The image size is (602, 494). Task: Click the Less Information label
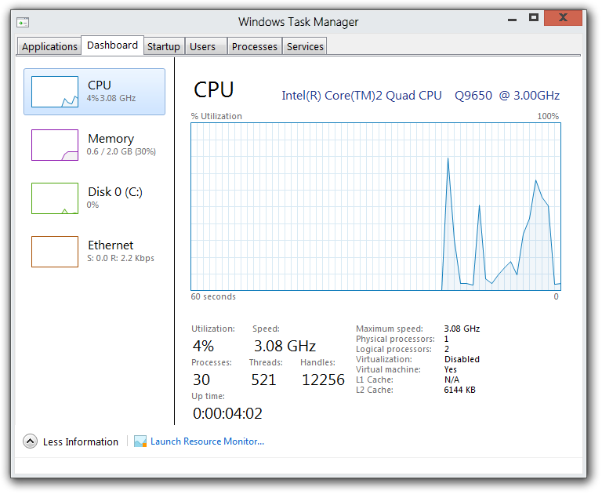(x=81, y=442)
